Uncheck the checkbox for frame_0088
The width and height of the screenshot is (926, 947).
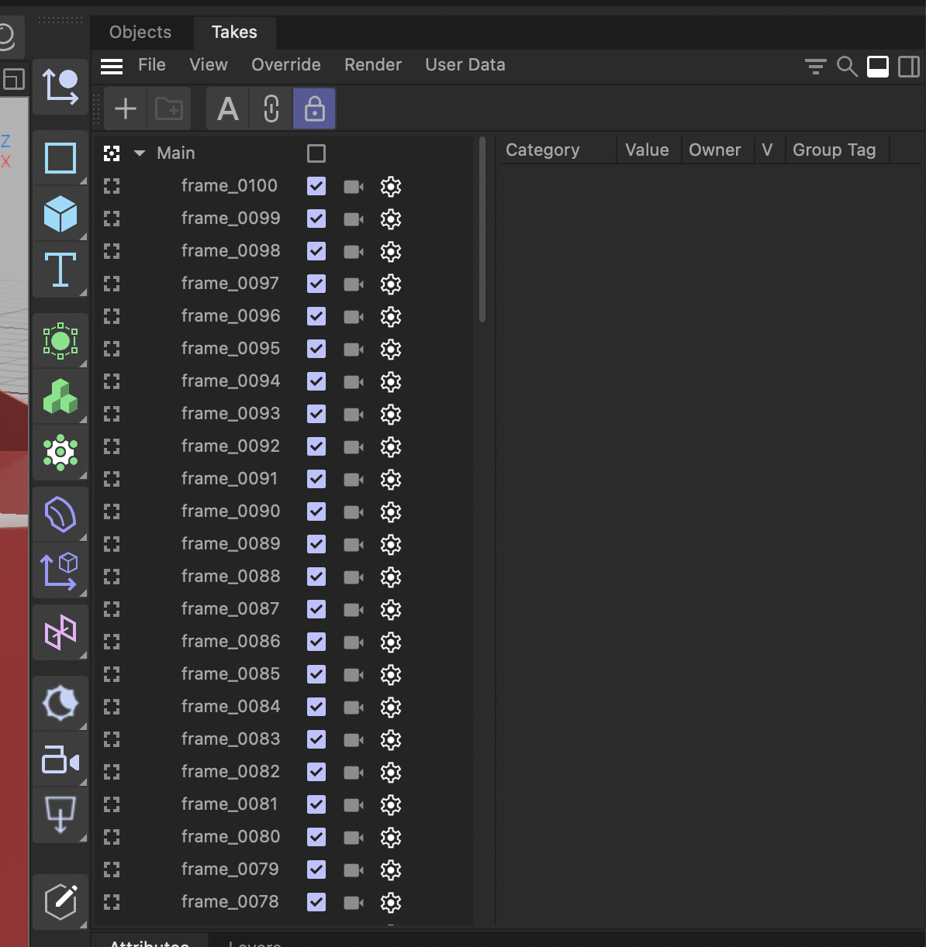[x=316, y=577]
